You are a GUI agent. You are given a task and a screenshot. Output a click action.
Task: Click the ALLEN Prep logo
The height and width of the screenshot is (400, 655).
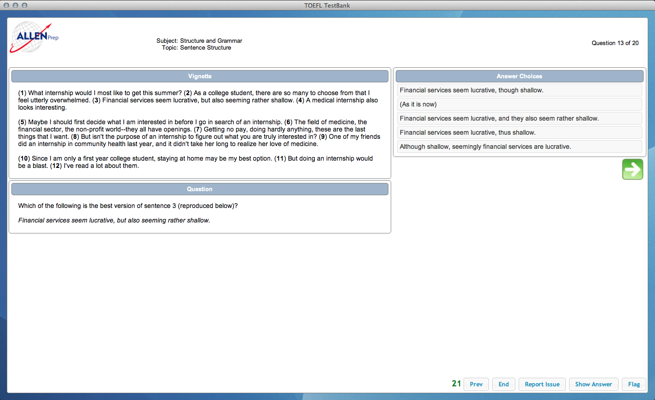point(34,37)
